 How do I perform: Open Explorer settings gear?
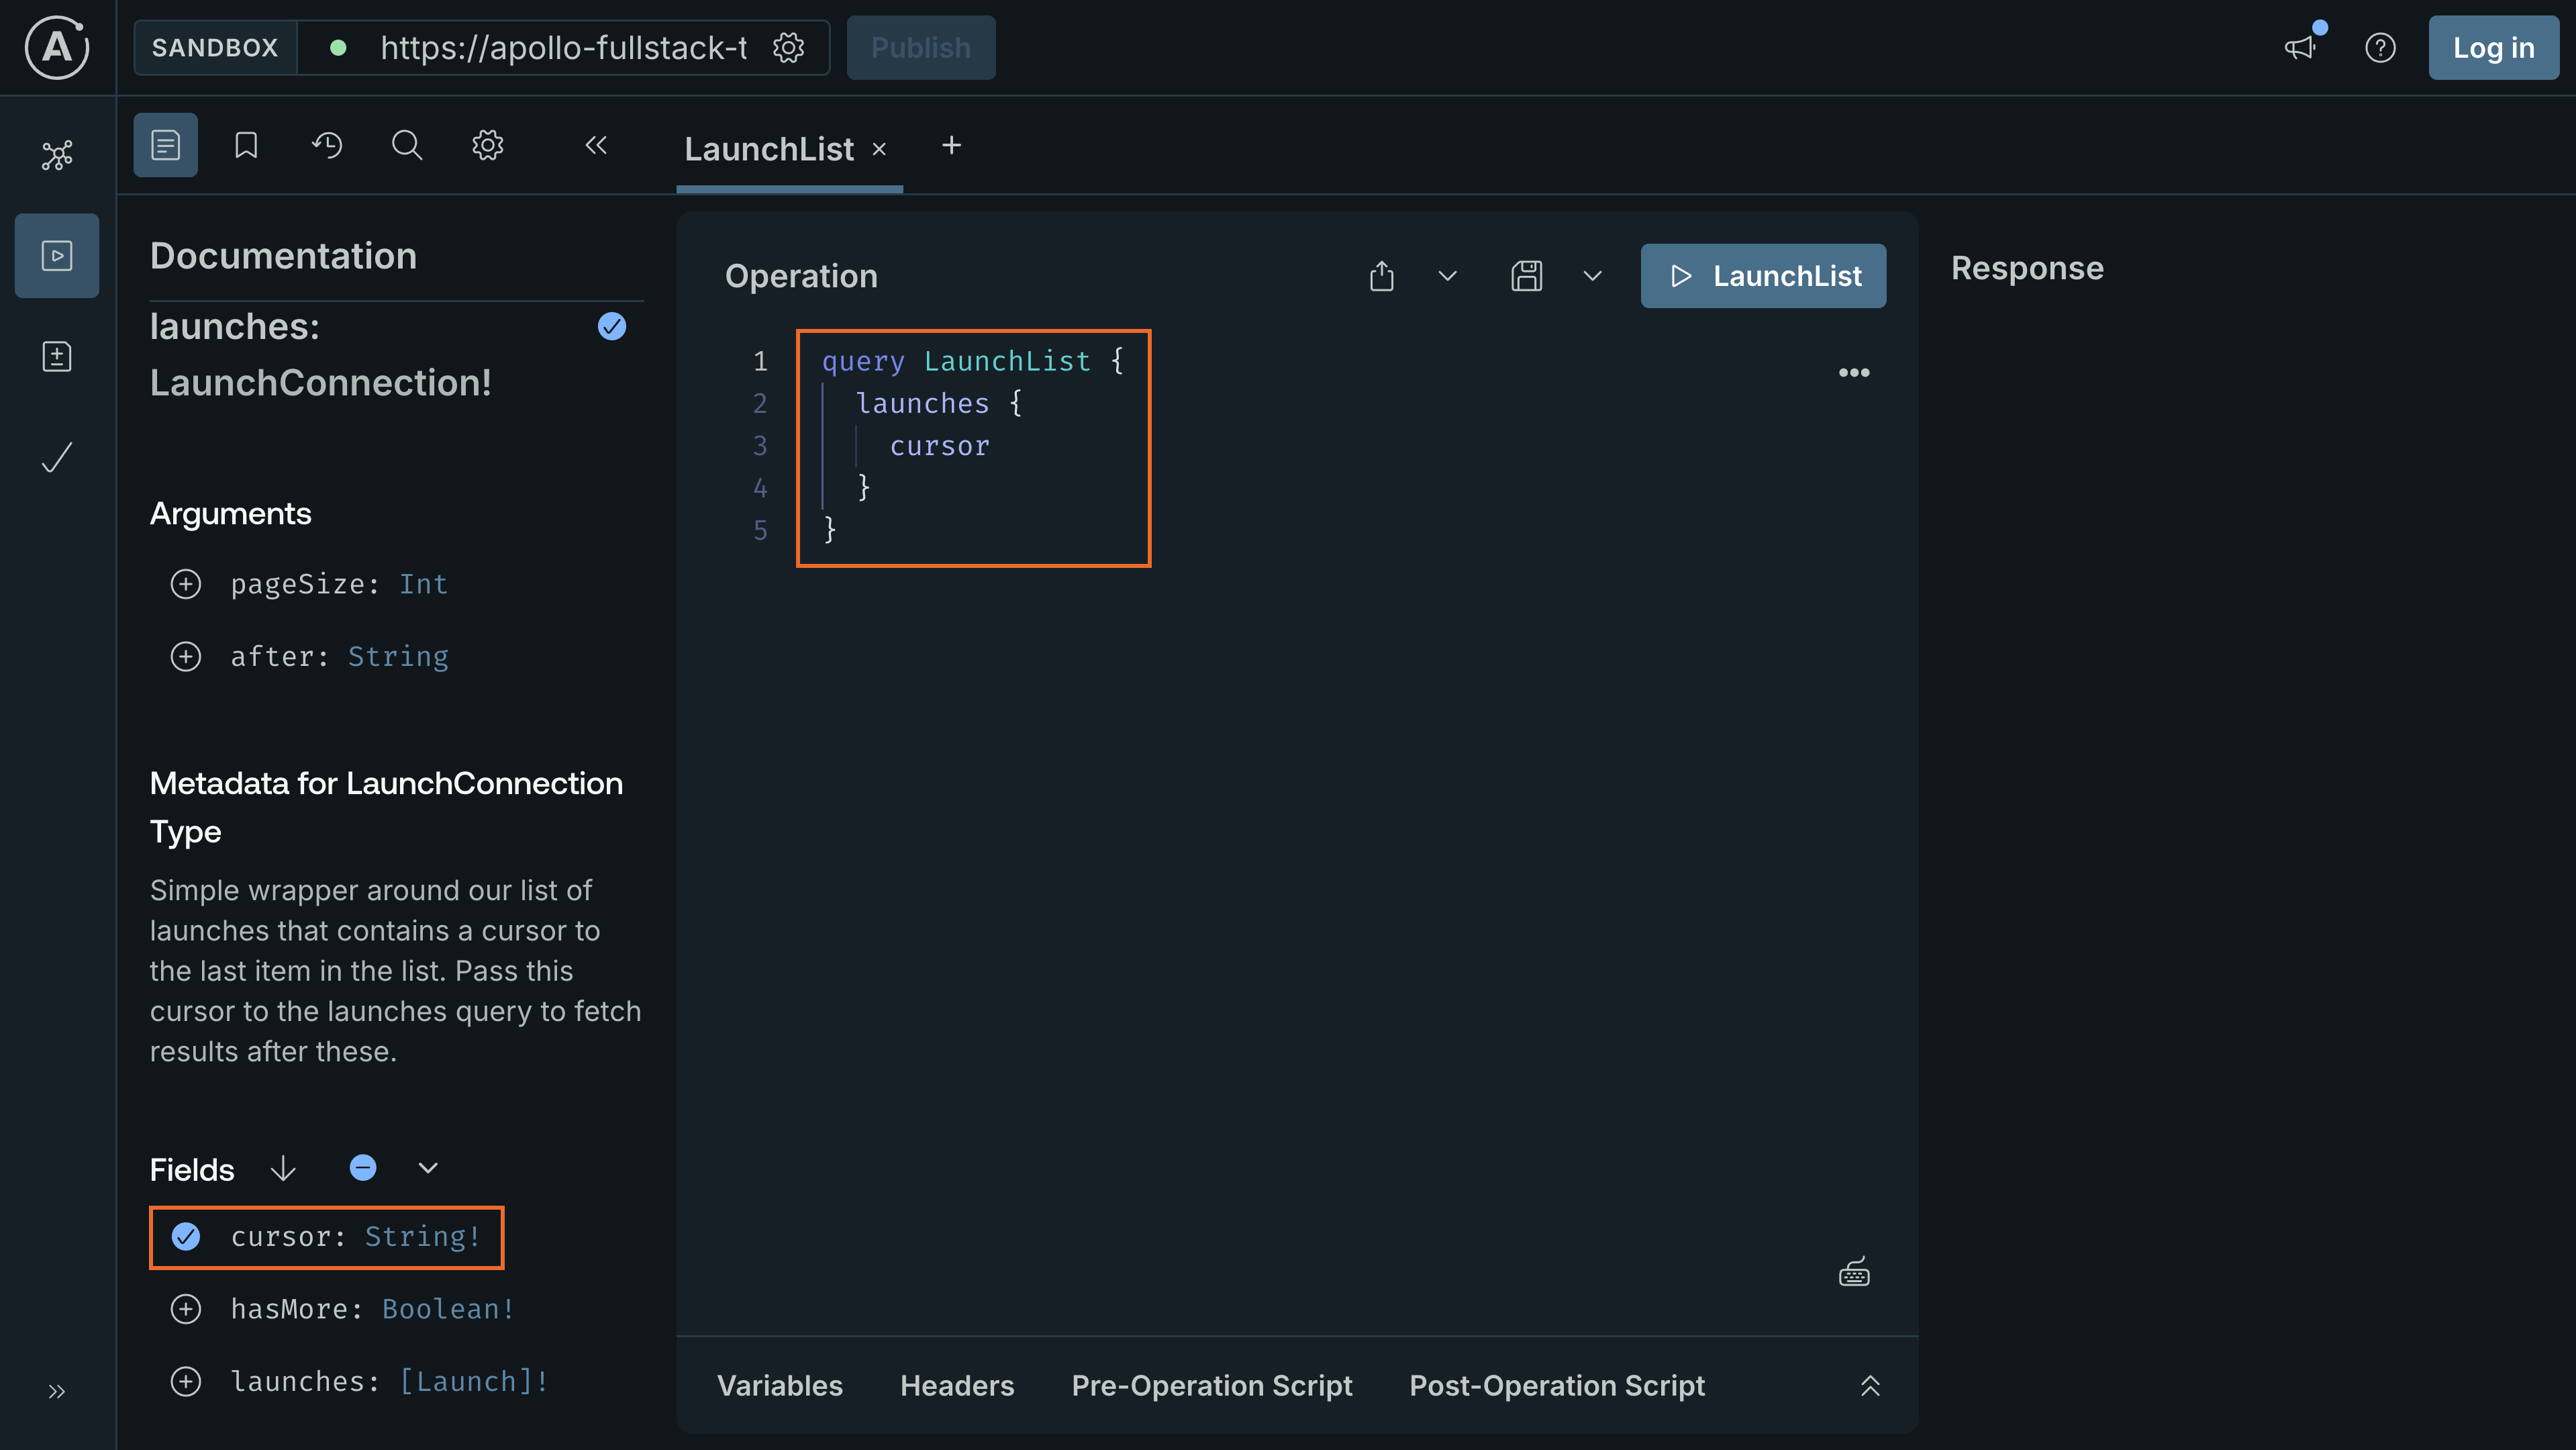(x=487, y=144)
